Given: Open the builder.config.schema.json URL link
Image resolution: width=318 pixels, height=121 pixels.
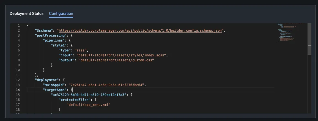Looking at the screenshot, I should coord(140,31).
